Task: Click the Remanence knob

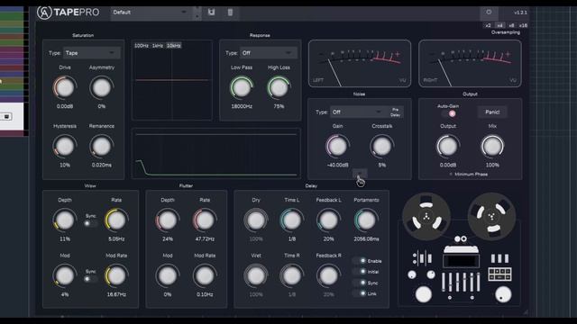Action: (x=101, y=146)
